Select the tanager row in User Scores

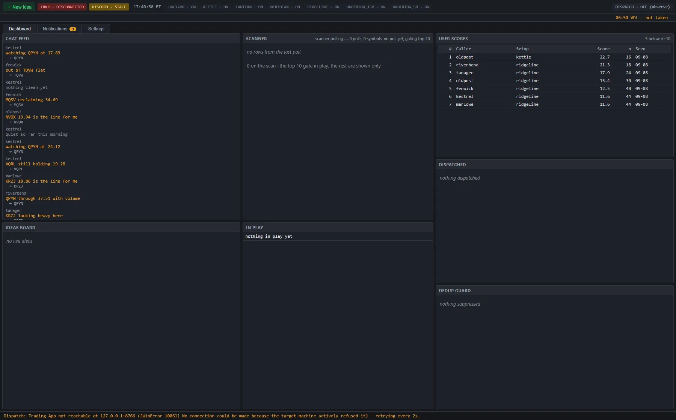click(x=554, y=73)
